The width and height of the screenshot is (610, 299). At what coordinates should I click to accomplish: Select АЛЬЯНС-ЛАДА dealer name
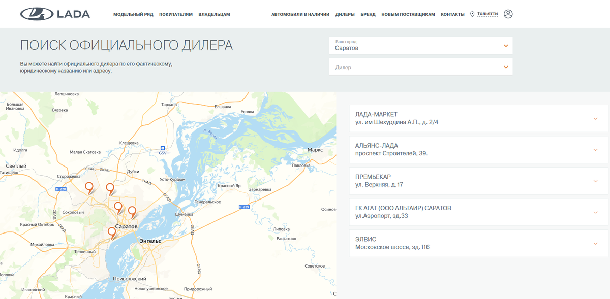point(377,146)
